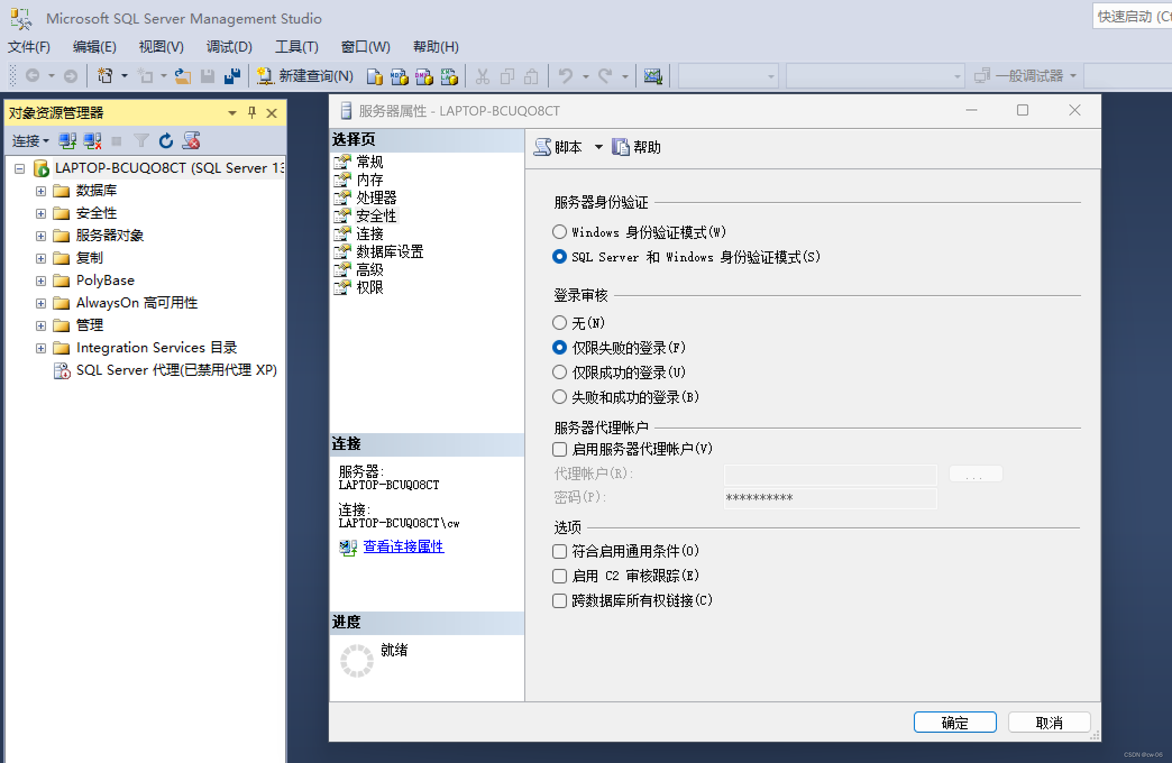Open the 连接 dropdown in Object Explorer
The height and width of the screenshot is (763, 1172).
point(31,141)
